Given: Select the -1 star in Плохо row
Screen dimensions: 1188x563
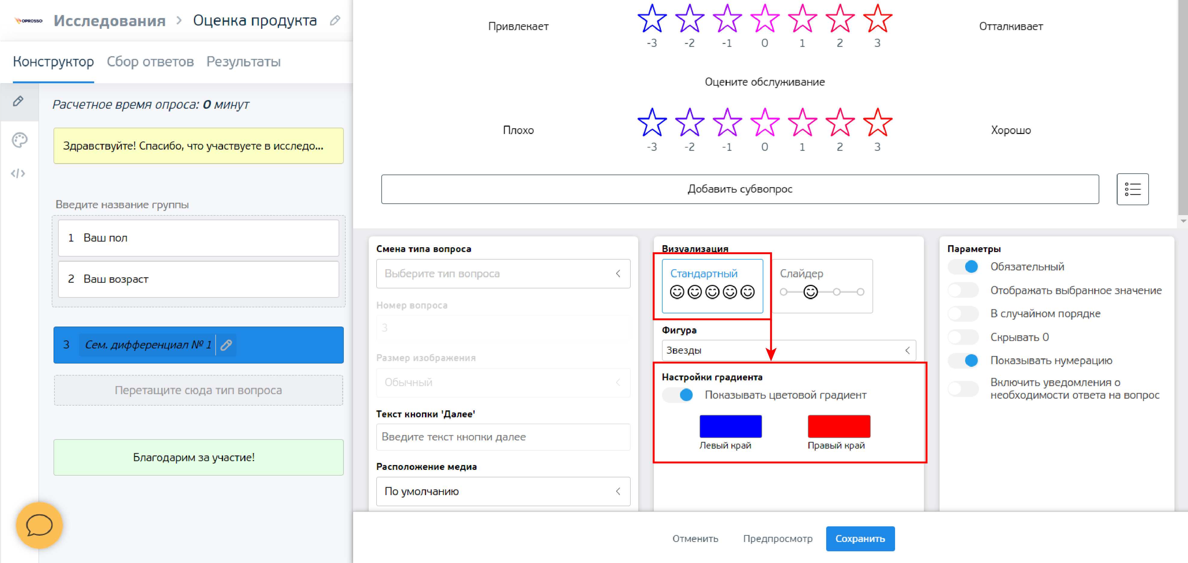Looking at the screenshot, I should click(727, 123).
